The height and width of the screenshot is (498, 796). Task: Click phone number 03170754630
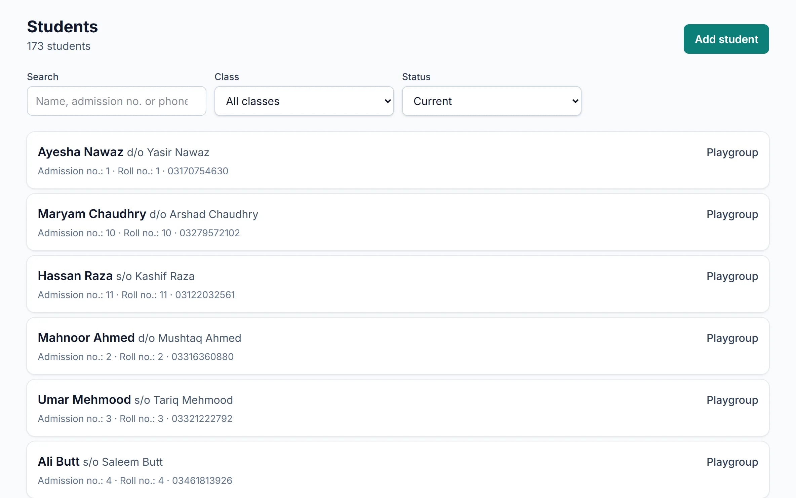[x=198, y=171]
